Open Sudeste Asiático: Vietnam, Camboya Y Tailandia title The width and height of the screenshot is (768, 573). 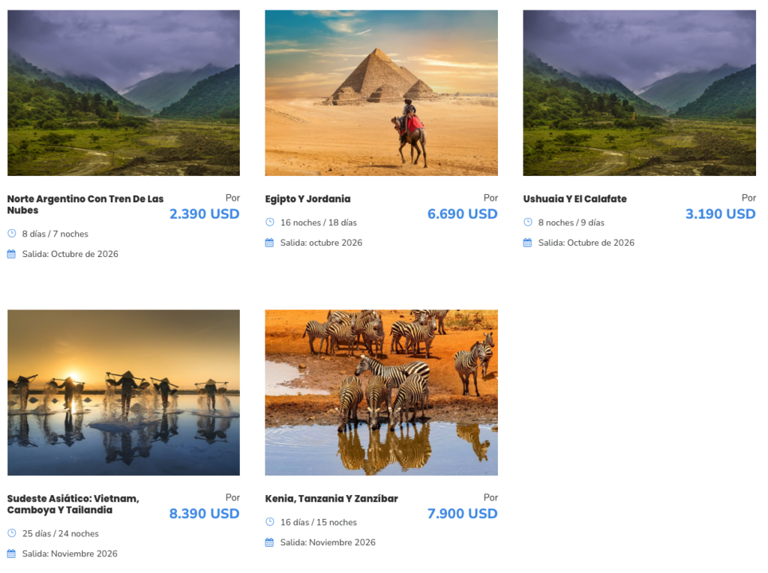click(x=73, y=504)
